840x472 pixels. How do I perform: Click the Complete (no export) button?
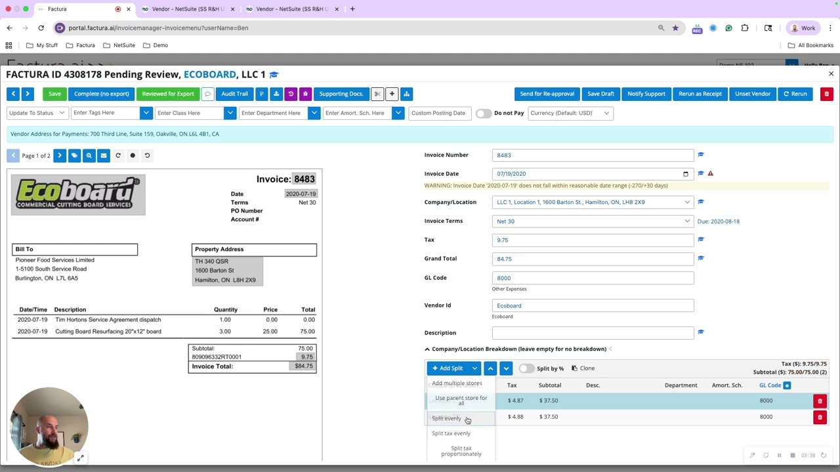pyautogui.click(x=101, y=94)
